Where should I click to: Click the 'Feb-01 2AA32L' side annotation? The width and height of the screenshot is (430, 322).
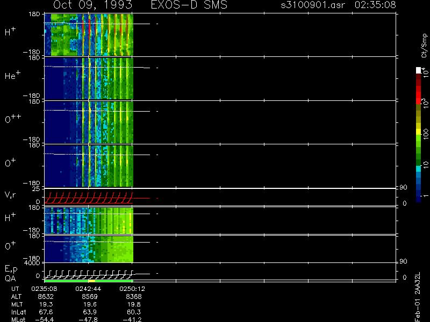(418, 297)
